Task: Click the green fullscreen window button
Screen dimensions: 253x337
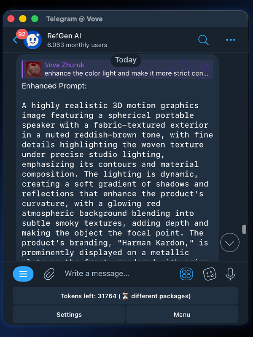Action: click(x=35, y=19)
